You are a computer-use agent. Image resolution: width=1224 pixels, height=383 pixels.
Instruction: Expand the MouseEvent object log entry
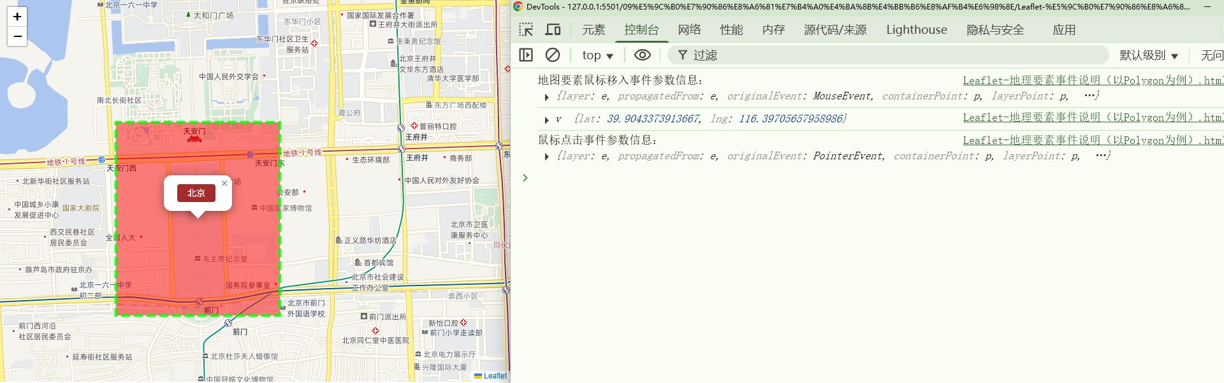click(x=546, y=98)
